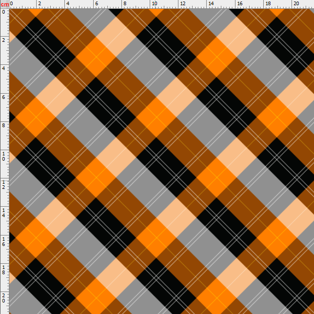Viewport: 314px width, 314px height.
Task: Click the 2 mark on the vertical ruler
Action: pos(4,40)
